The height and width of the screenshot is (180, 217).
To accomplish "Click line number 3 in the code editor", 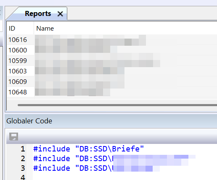I will 23,168.
